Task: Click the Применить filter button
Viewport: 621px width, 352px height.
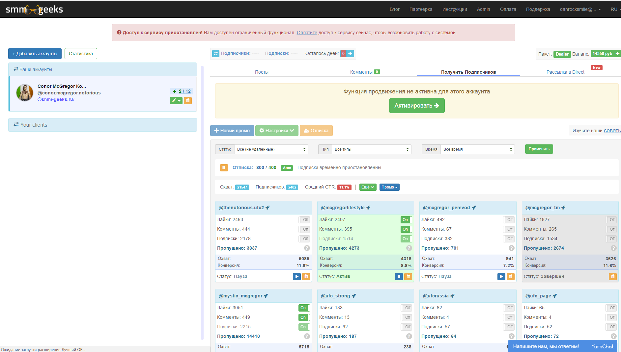Action: (x=539, y=149)
